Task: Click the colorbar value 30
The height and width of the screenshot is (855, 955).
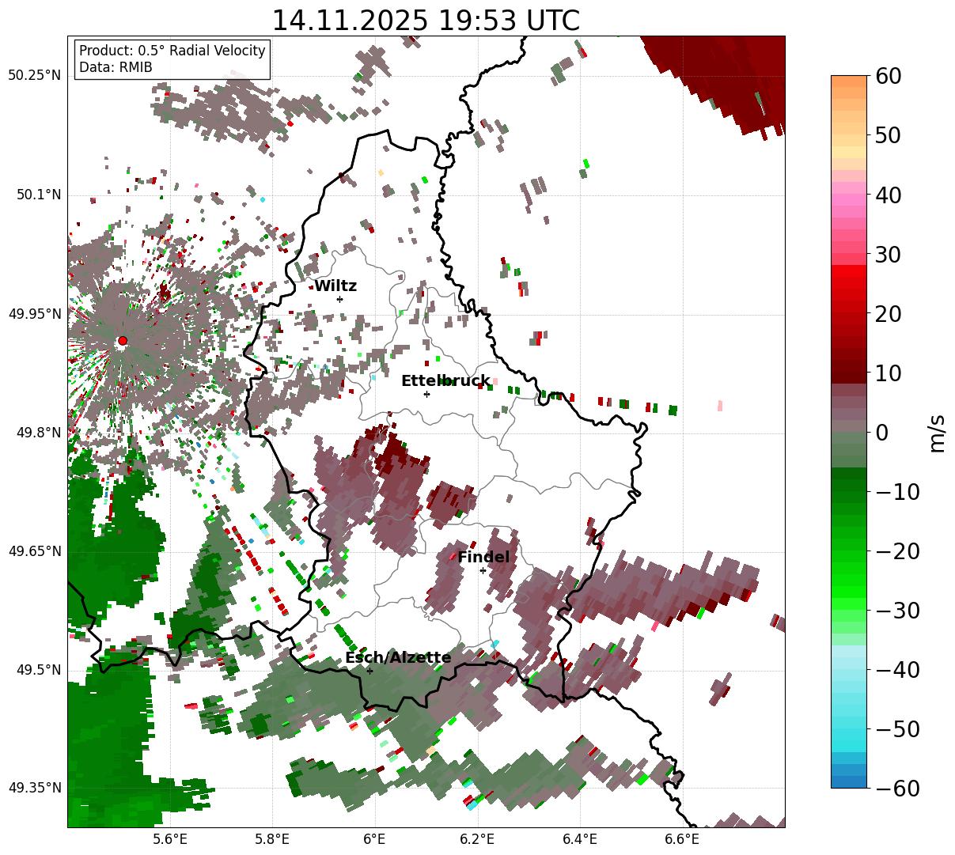Action: coord(888,254)
